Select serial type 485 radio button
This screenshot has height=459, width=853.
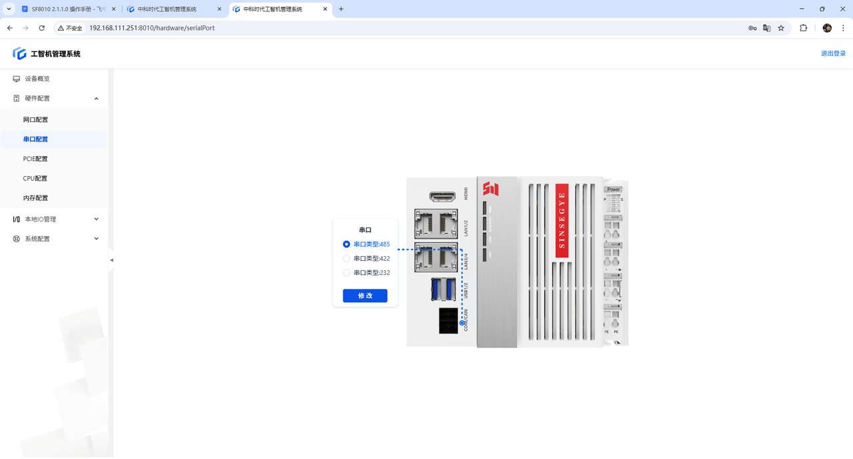(x=347, y=244)
